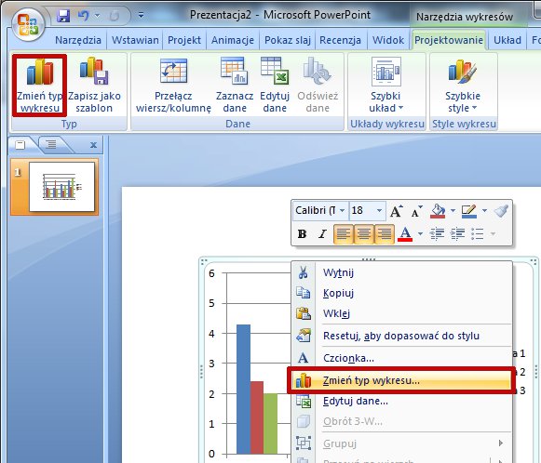The image size is (541, 463).
Task: Apply shape outline pen color
Action: pos(469,211)
